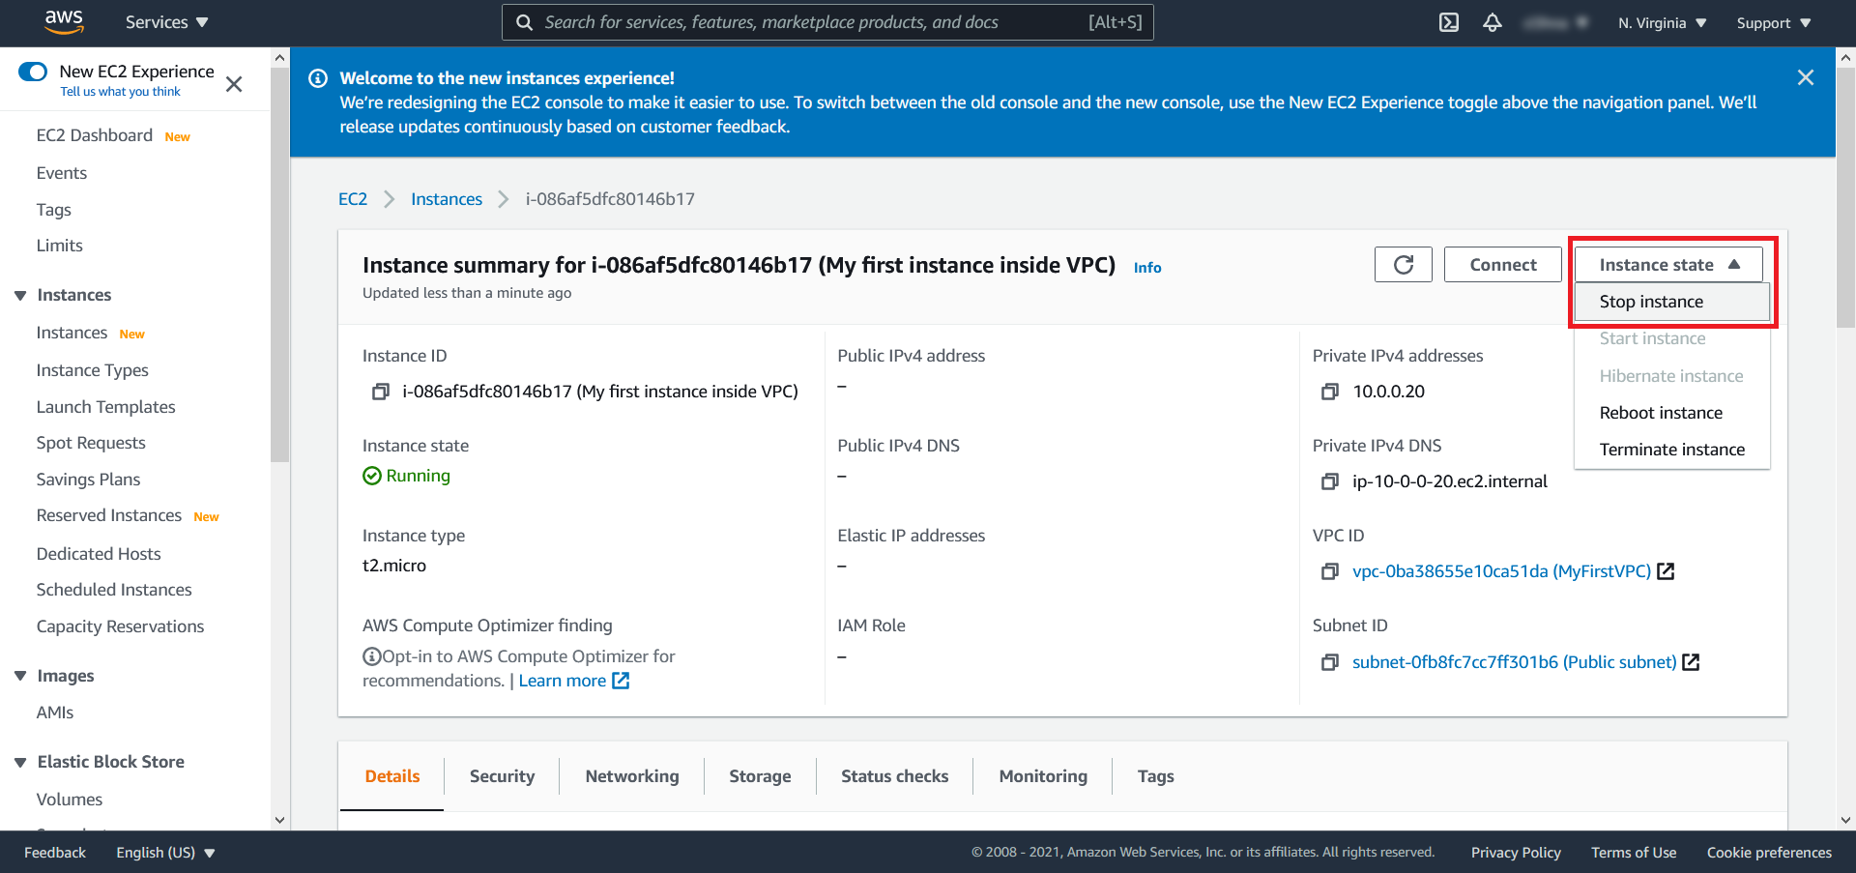Viewport: 1856px width, 873px height.
Task: Open Volumes in the sidebar
Action: 70,800
